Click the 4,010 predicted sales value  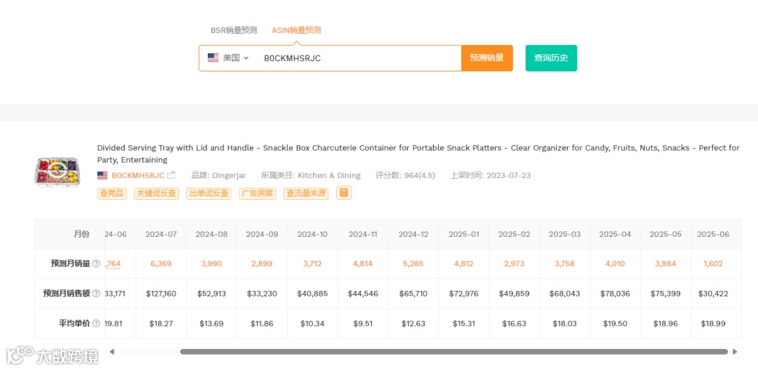[x=615, y=264]
